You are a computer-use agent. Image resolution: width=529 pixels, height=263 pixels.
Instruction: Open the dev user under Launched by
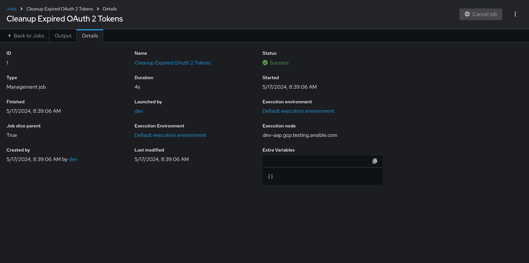click(x=139, y=111)
